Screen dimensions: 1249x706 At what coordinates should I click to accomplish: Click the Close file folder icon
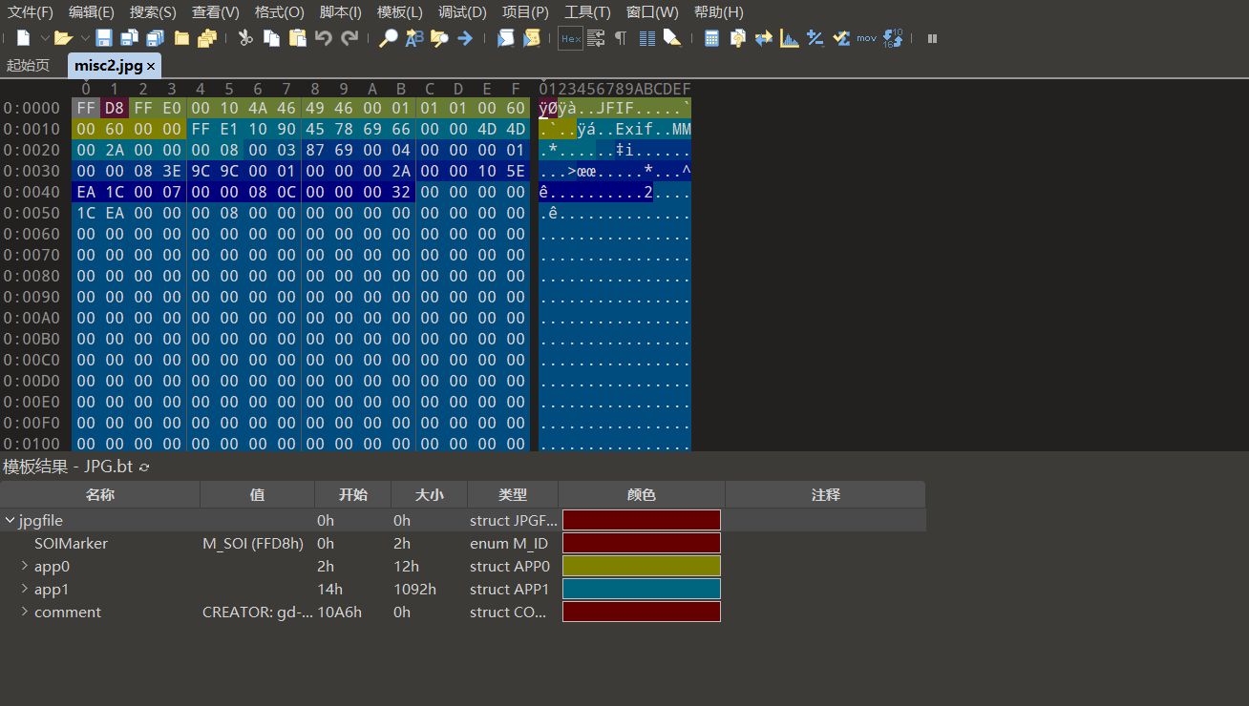click(x=181, y=38)
